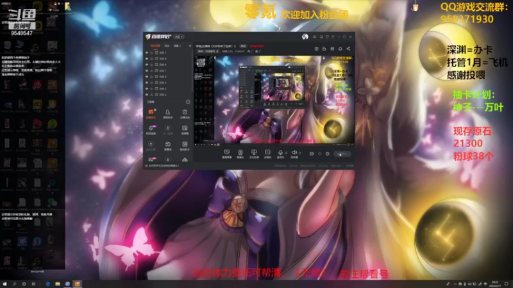The height and width of the screenshot is (288, 513).
Task: Hide the 文本 1 source
Action: pyautogui.click(x=147, y=52)
